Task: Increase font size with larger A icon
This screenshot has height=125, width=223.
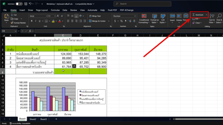Action: coord(58,16)
